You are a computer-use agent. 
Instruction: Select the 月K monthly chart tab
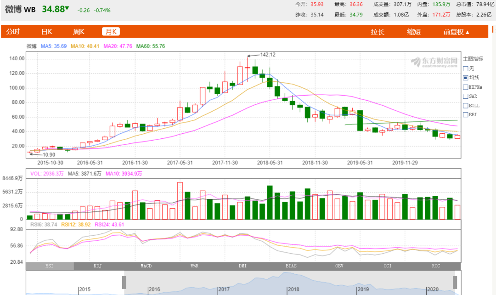[111, 32]
